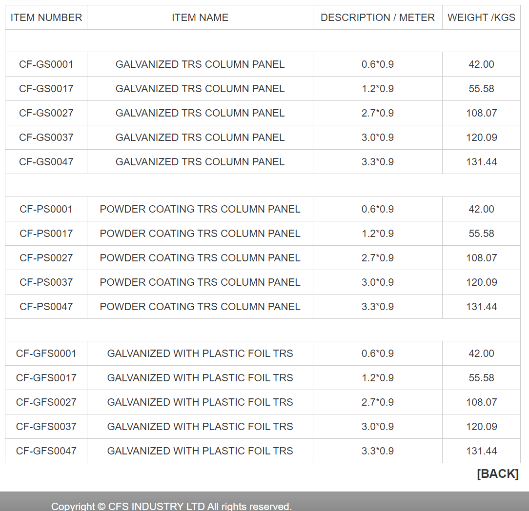This screenshot has width=529, height=511.
Task: Select item number CF-GFS0047
Action: pyautogui.click(x=46, y=451)
